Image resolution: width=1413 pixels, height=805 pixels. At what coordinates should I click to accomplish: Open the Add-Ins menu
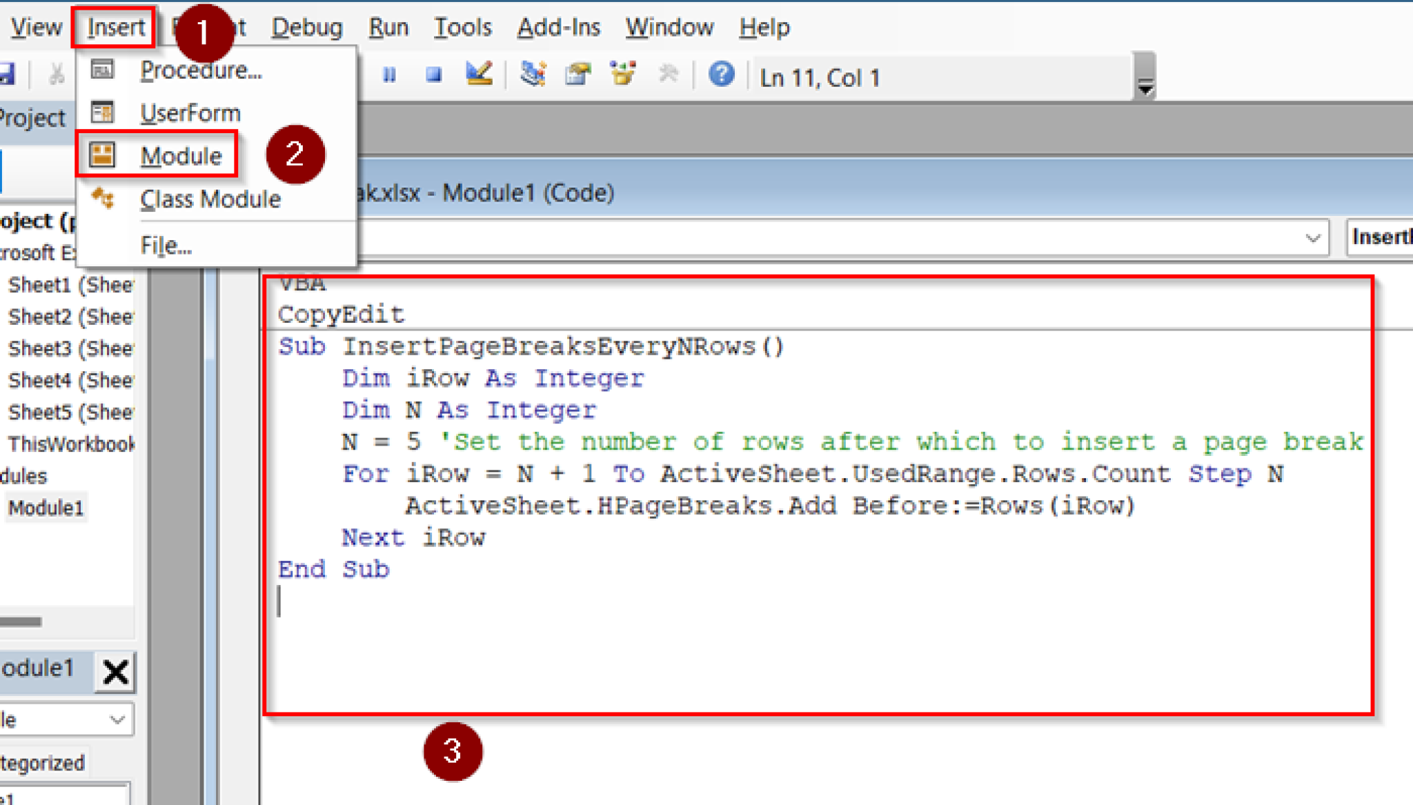558,26
